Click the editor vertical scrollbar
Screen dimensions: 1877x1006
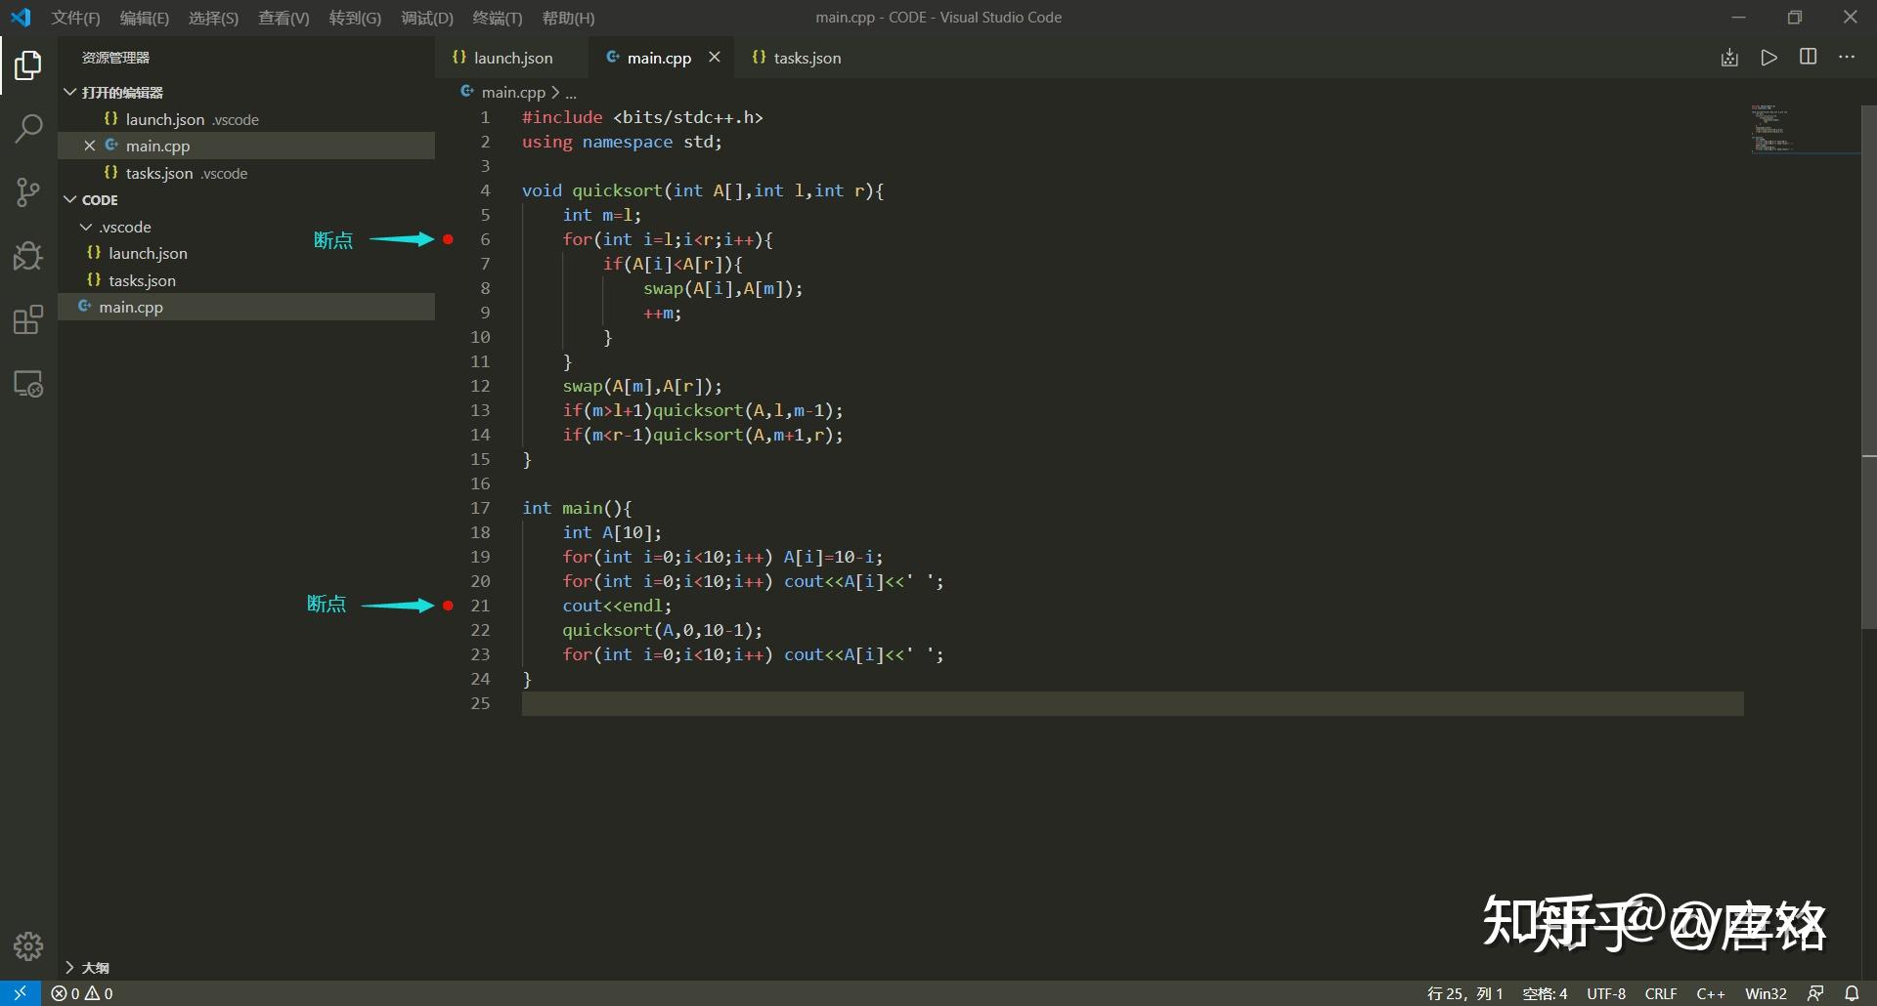point(1868,366)
